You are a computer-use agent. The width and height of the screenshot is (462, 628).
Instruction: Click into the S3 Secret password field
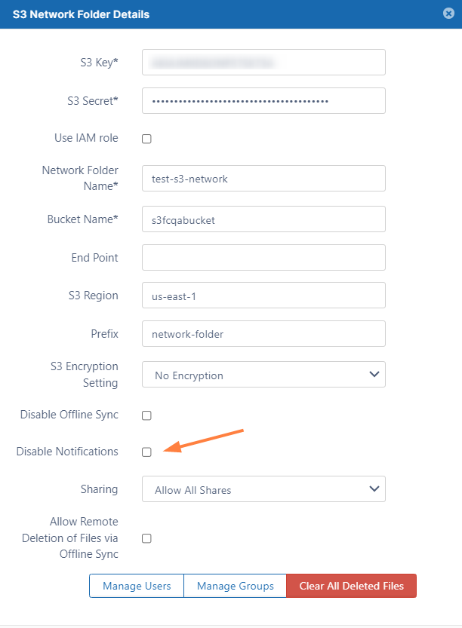click(263, 101)
